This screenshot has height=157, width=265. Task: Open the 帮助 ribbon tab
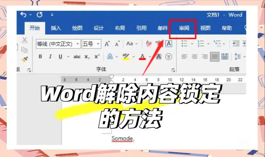227,28
